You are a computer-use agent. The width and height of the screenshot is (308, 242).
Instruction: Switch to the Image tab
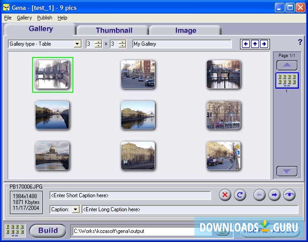coord(186,30)
